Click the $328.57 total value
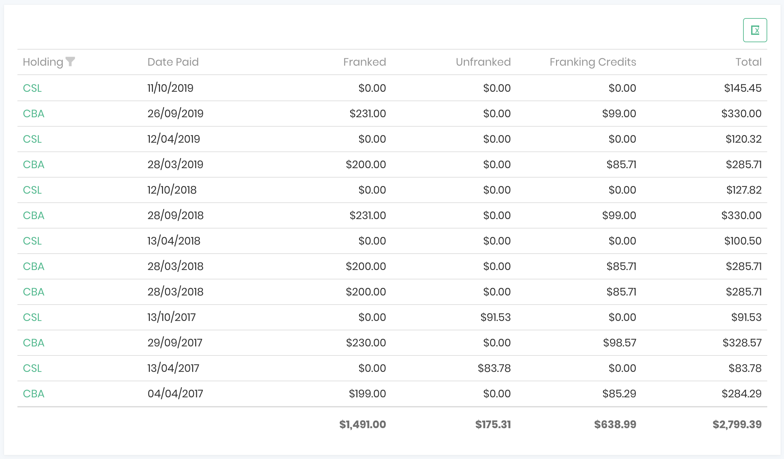 coord(742,343)
